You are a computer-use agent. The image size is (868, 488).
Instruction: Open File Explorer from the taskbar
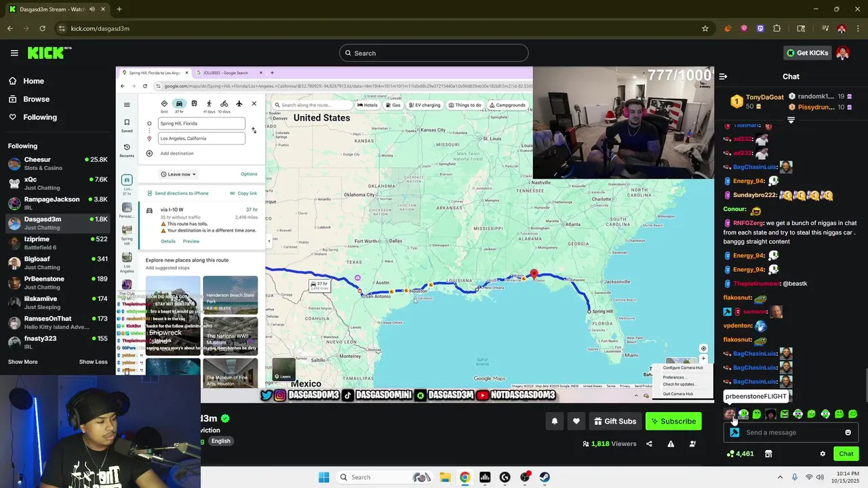445,477
